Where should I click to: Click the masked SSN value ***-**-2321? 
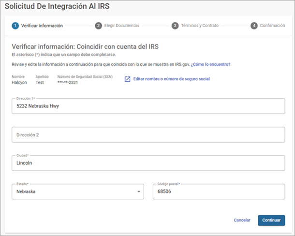68,82
